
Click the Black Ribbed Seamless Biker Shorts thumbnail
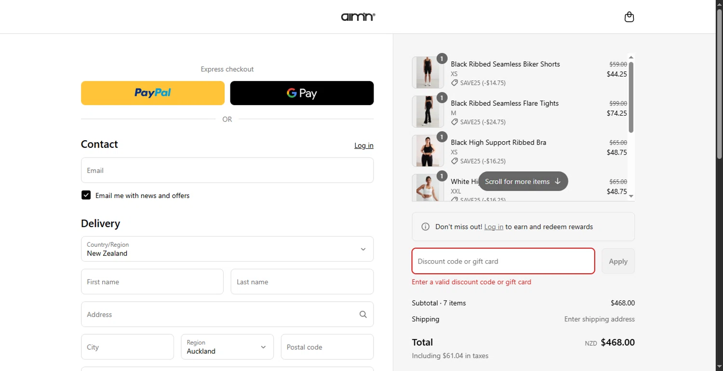[x=428, y=72]
